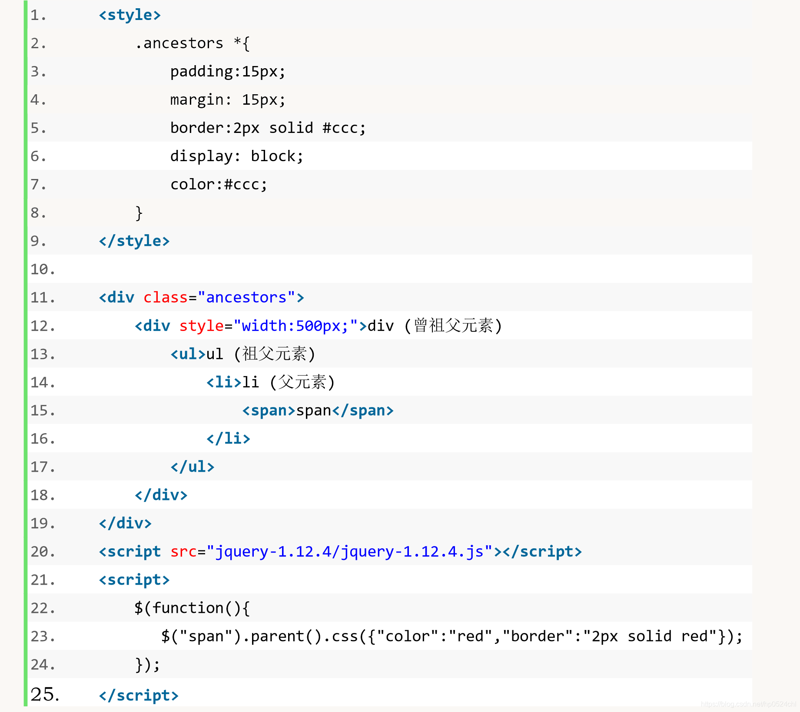Click the 'display: block;' declaration
Viewport: 800px width, 712px height.
(236, 156)
